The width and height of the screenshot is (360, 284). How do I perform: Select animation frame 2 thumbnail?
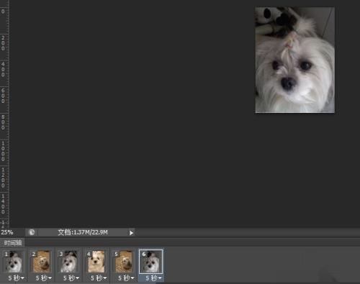(41, 262)
